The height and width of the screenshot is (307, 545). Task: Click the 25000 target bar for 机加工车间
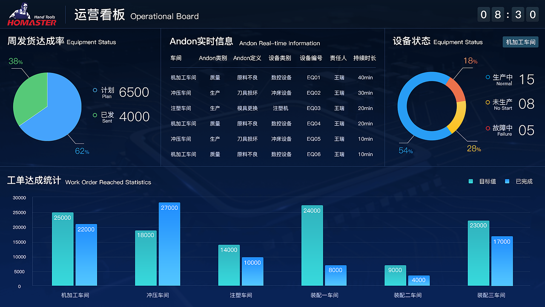click(63, 249)
